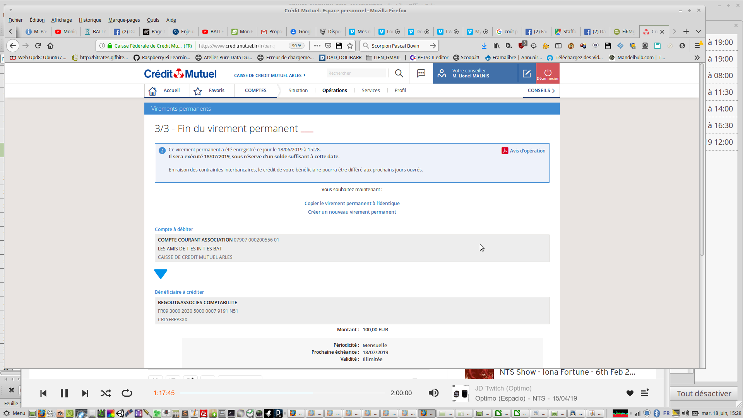Click the Accueil home icon
Screen dimensions: 743x418
[152, 91]
